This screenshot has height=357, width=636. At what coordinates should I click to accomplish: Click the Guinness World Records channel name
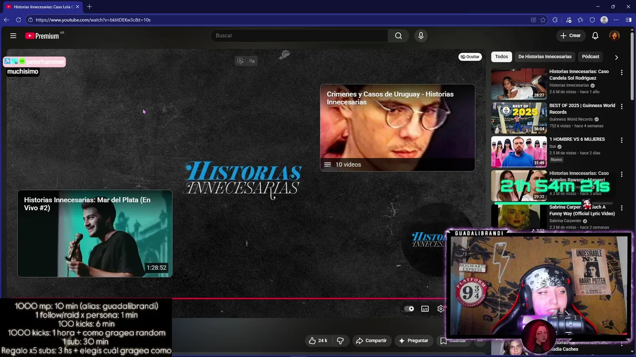[x=571, y=119]
